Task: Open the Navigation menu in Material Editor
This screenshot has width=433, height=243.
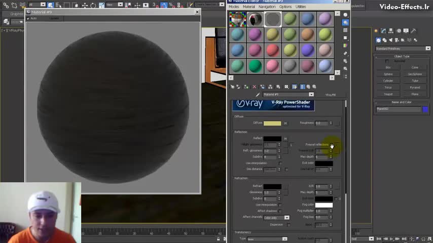Action: [267, 7]
